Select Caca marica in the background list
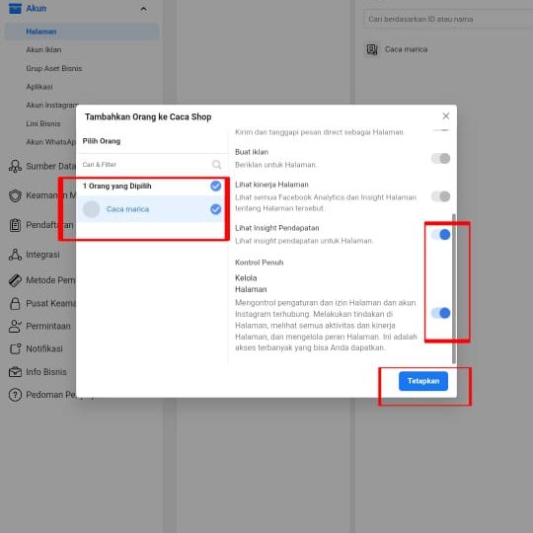Viewport: 533px width, 533px height. click(x=406, y=49)
